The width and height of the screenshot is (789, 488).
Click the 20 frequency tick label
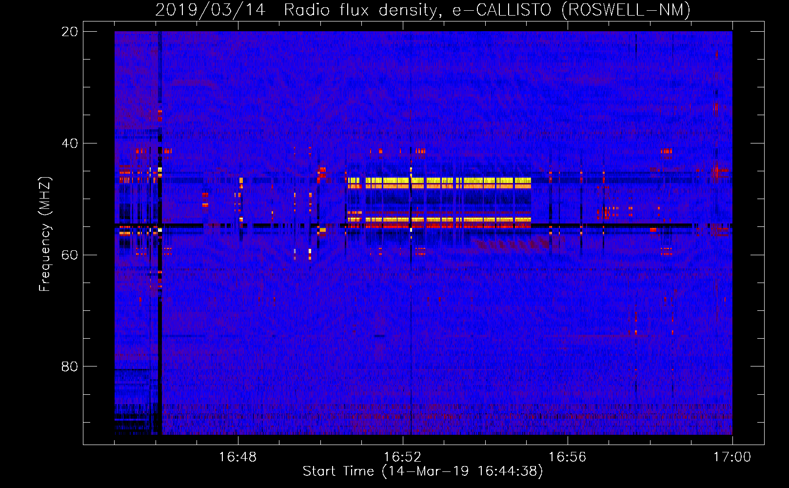click(x=69, y=32)
